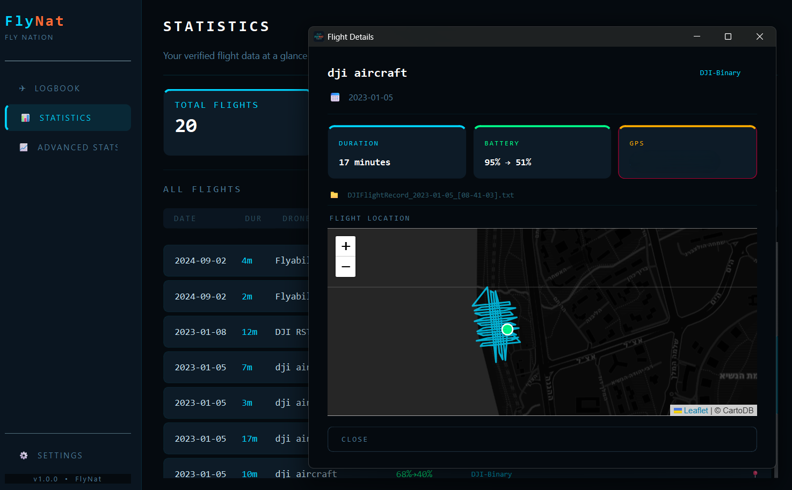Click the DJIFlightRecord file name
This screenshot has height=490, width=792.
(431, 195)
